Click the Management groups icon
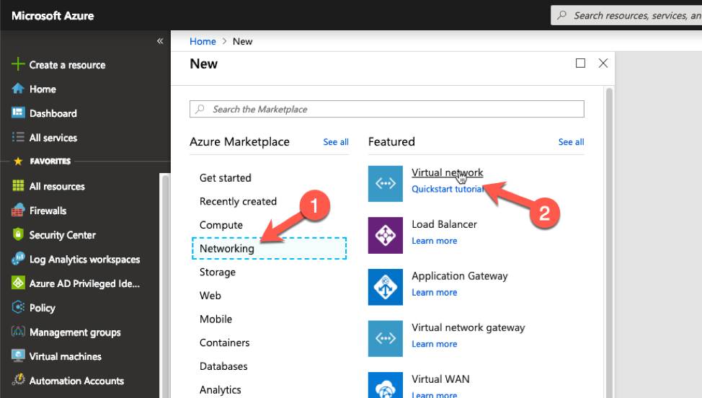The height and width of the screenshot is (398, 702). (18, 331)
